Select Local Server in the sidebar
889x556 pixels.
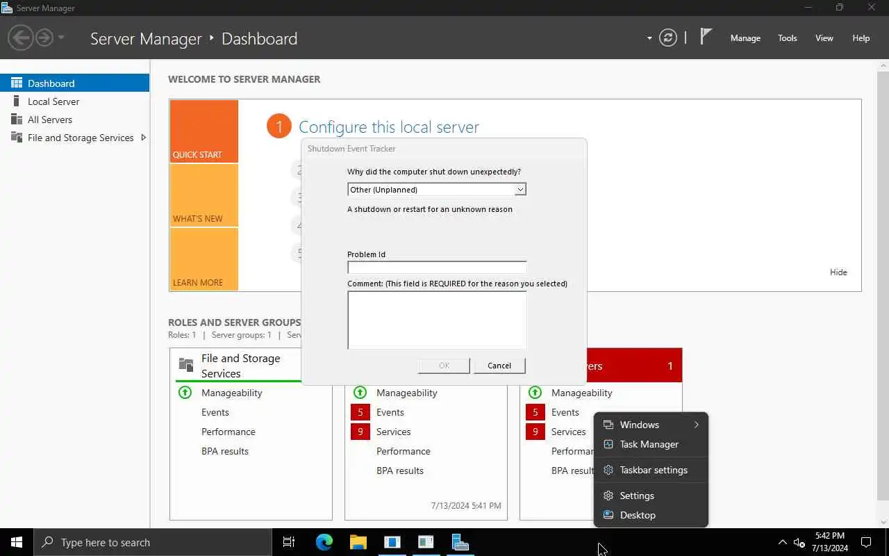tap(74, 101)
